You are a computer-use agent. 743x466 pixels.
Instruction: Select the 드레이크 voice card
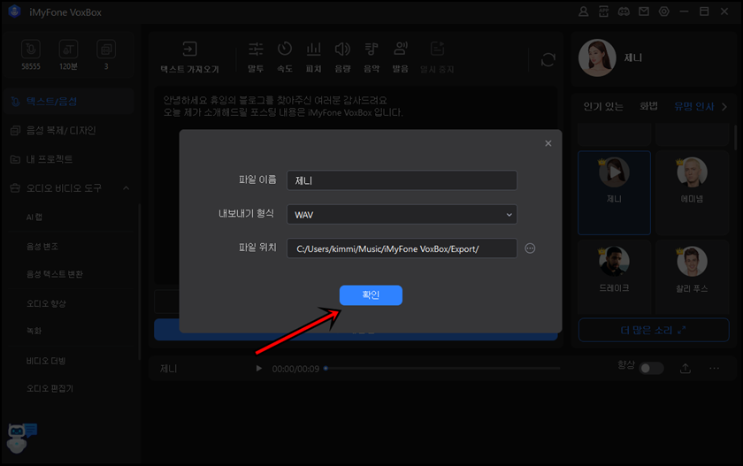614,277
